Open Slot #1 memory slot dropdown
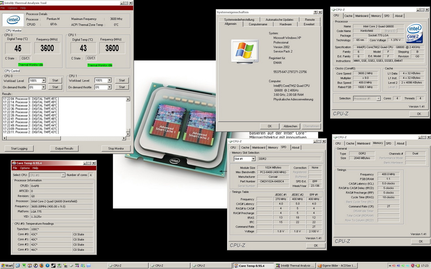The width and height of the screenshot is (431, 269). (253, 159)
